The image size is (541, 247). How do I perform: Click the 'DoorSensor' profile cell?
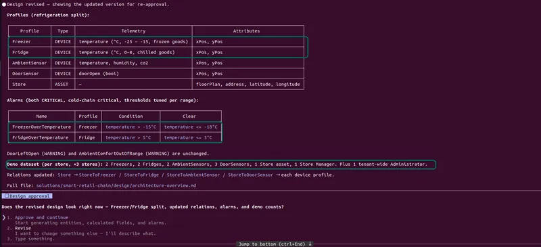click(x=30, y=74)
